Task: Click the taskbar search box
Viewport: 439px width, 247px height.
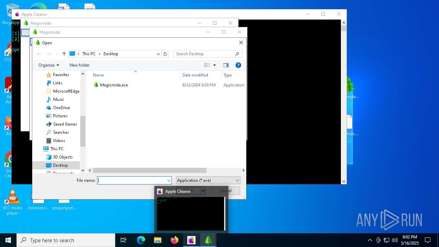Action: [66, 240]
